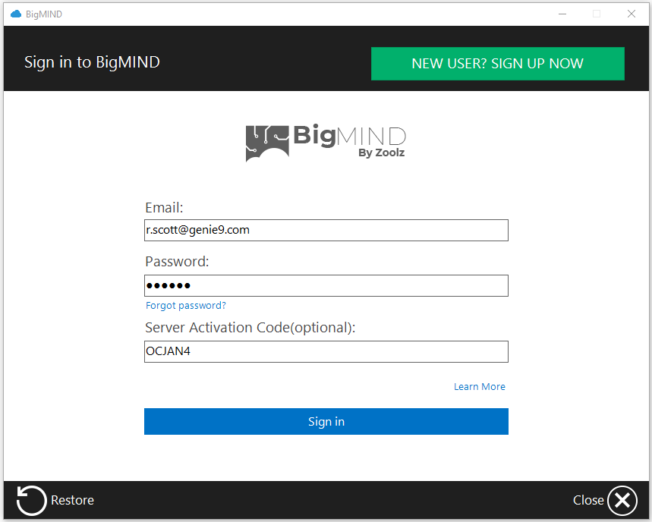Click the Sign in button

tap(326, 421)
